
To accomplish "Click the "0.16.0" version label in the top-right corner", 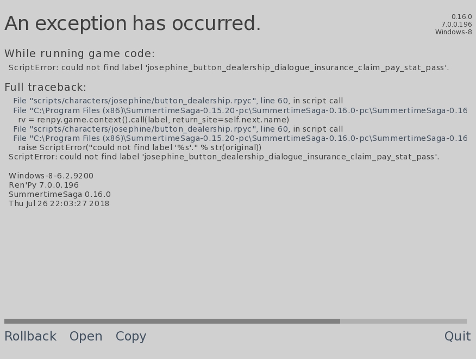I will point(461,17).
